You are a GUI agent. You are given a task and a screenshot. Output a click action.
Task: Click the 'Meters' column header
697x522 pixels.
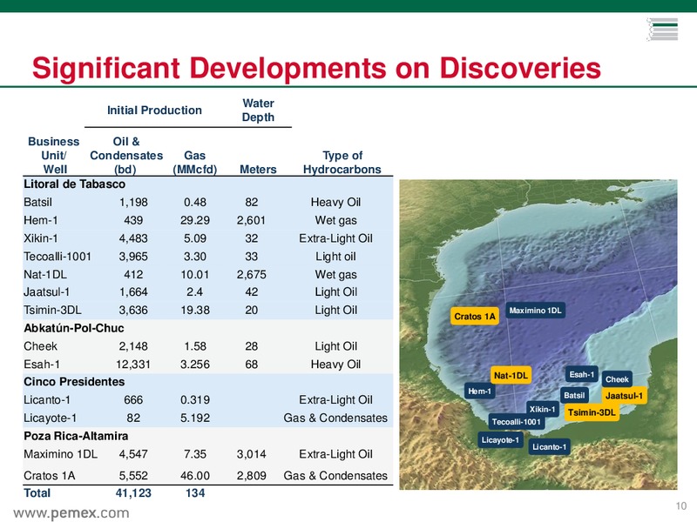point(258,169)
